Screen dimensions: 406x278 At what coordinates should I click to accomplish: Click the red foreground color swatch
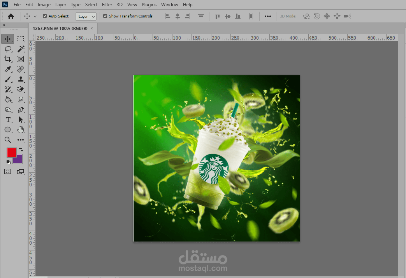click(x=11, y=152)
